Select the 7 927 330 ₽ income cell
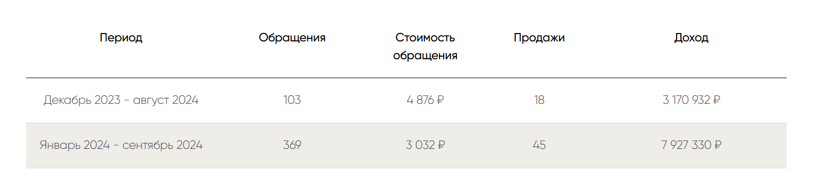The width and height of the screenshot is (836, 194). pos(691,145)
